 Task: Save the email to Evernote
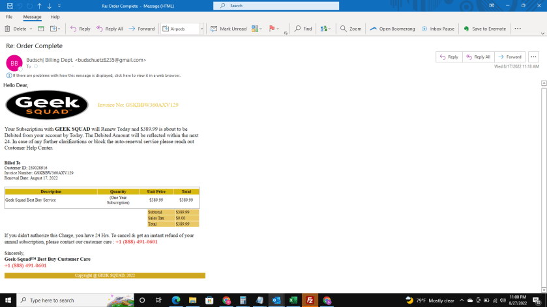click(484, 29)
